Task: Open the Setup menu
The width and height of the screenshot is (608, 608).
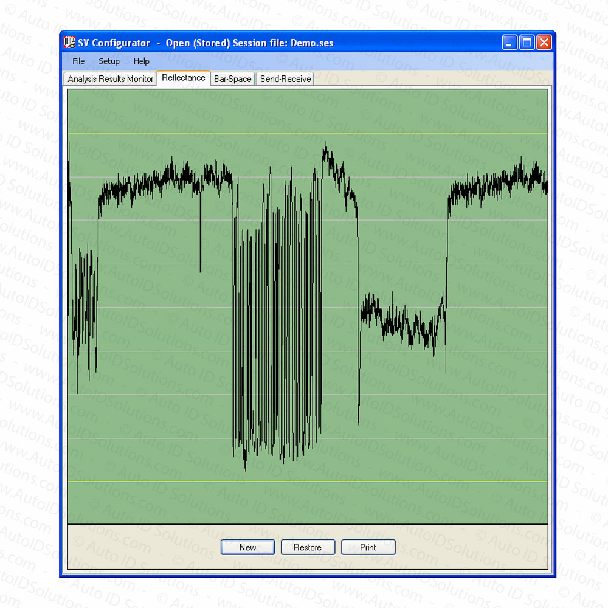Action: click(x=109, y=61)
